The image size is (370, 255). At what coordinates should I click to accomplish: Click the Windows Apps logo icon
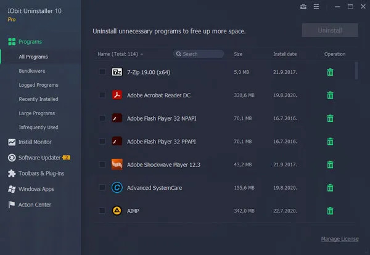(x=12, y=189)
